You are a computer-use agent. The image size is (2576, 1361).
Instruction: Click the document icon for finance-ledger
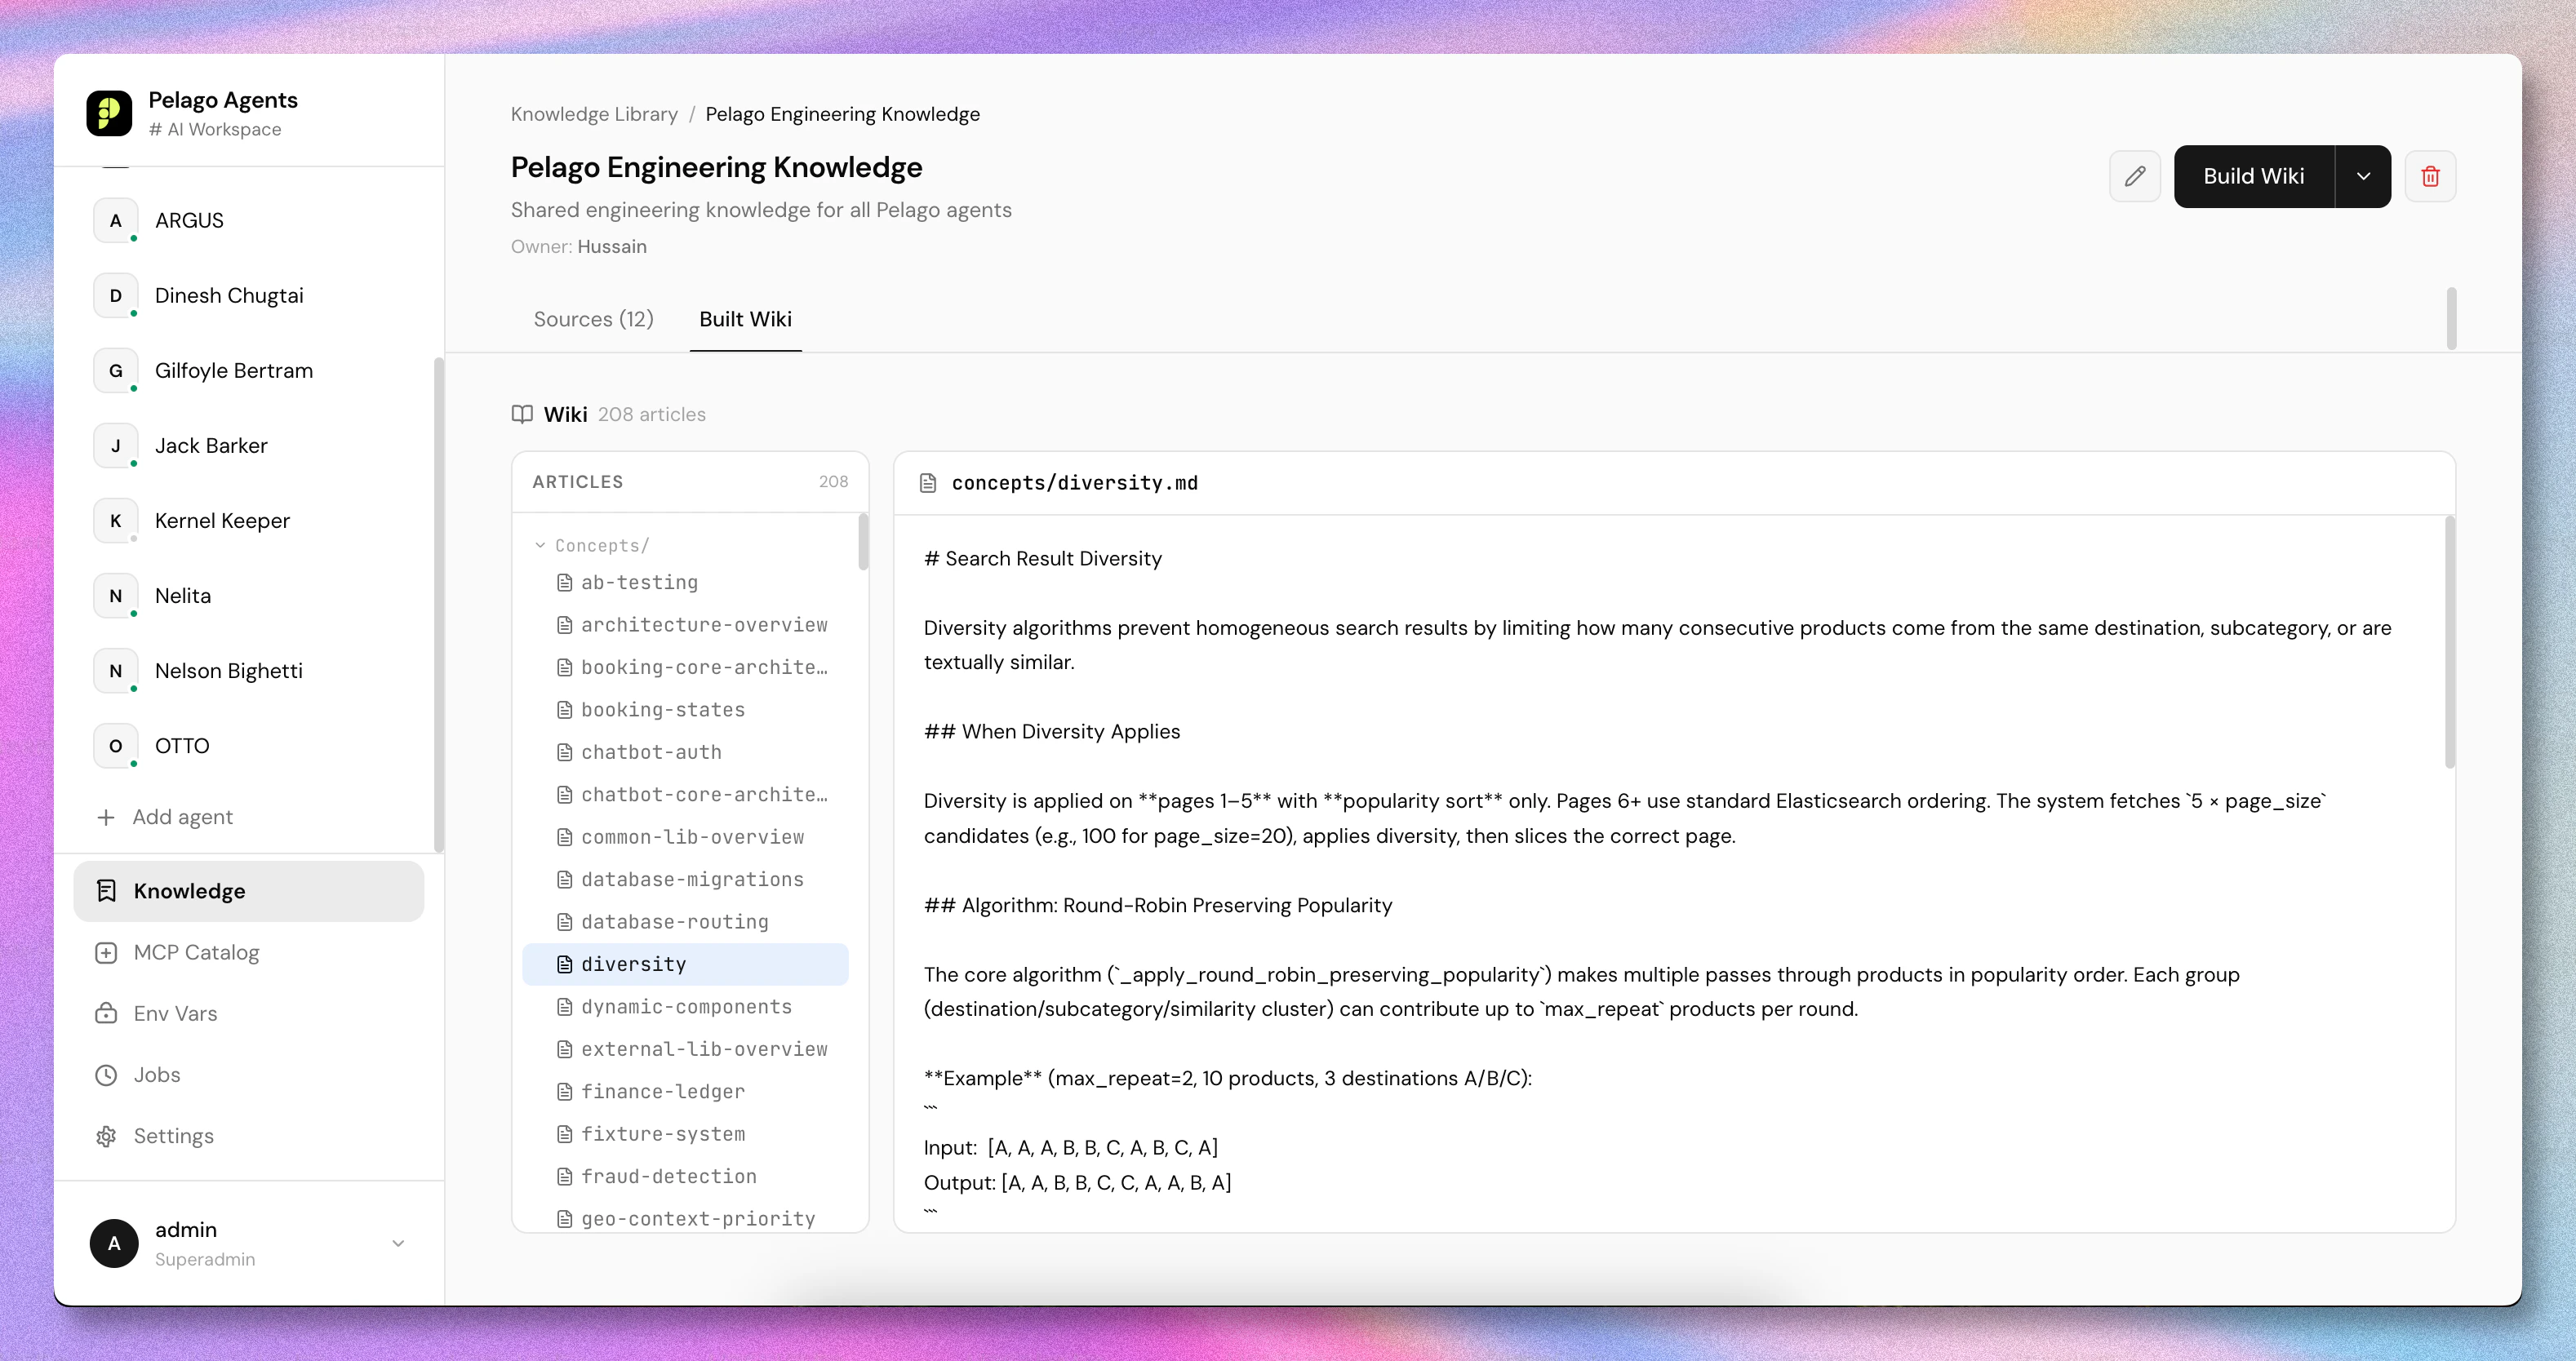[564, 1091]
